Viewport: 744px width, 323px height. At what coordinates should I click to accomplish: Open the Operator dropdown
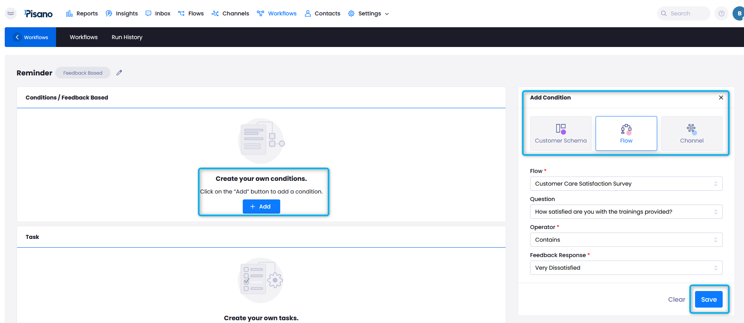coord(626,240)
